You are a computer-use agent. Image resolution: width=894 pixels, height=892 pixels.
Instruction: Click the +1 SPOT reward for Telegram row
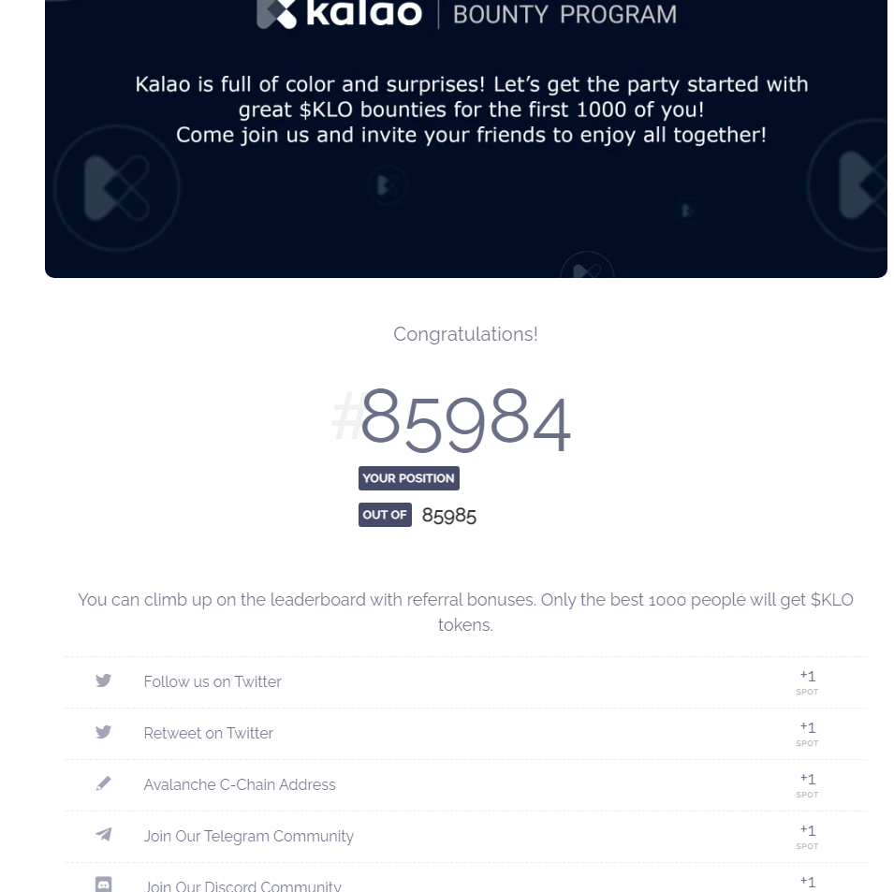click(x=807, y=837)
